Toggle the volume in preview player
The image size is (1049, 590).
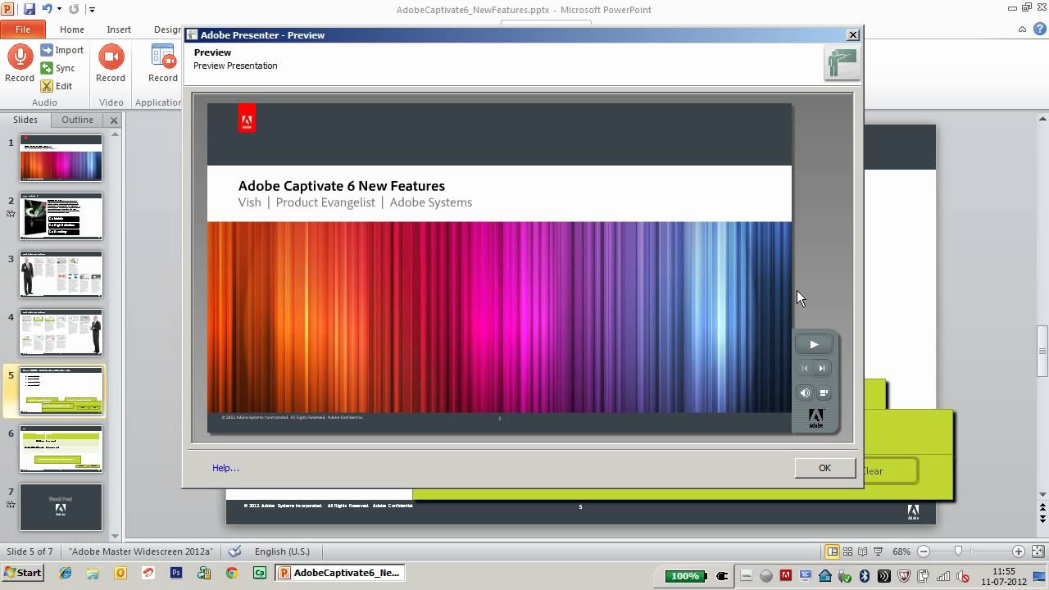pyautogui.click(x=805, y=393)
